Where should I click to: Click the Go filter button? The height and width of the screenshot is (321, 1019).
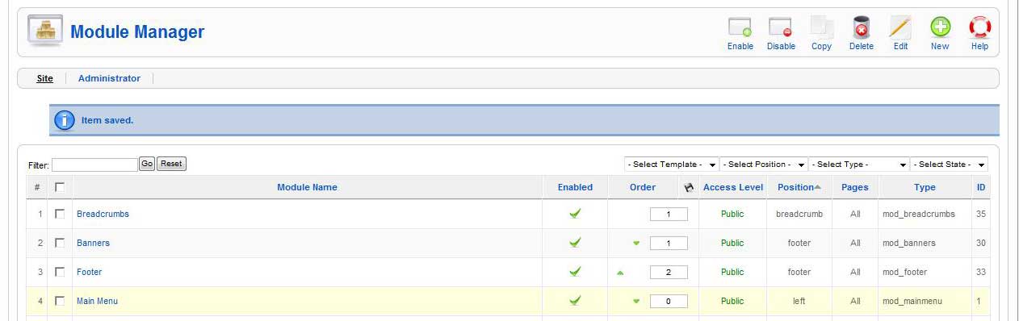147,164
